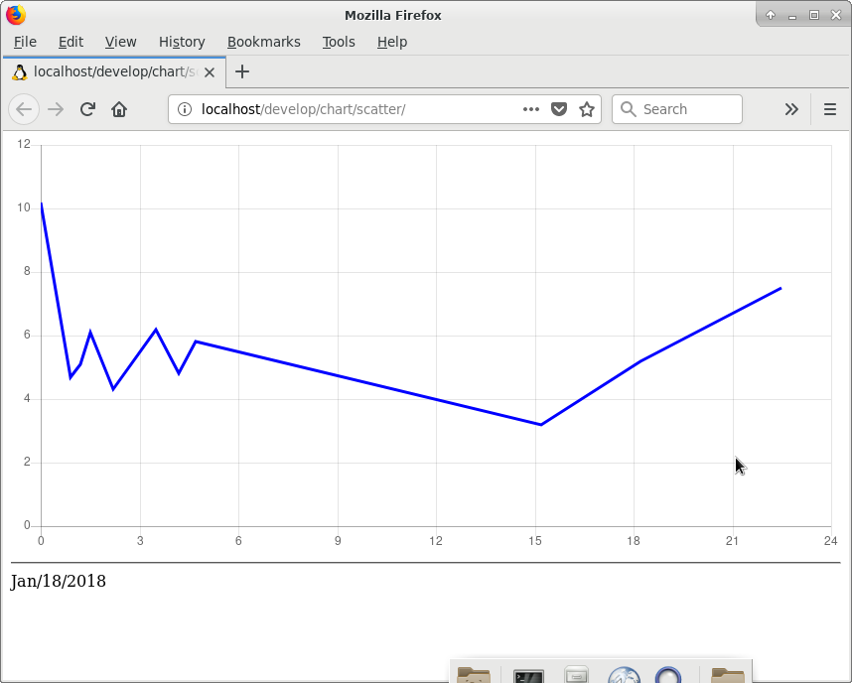
Task: Open the Bookmarks menu
Action: pyautogui.click(x=264, y=42)
